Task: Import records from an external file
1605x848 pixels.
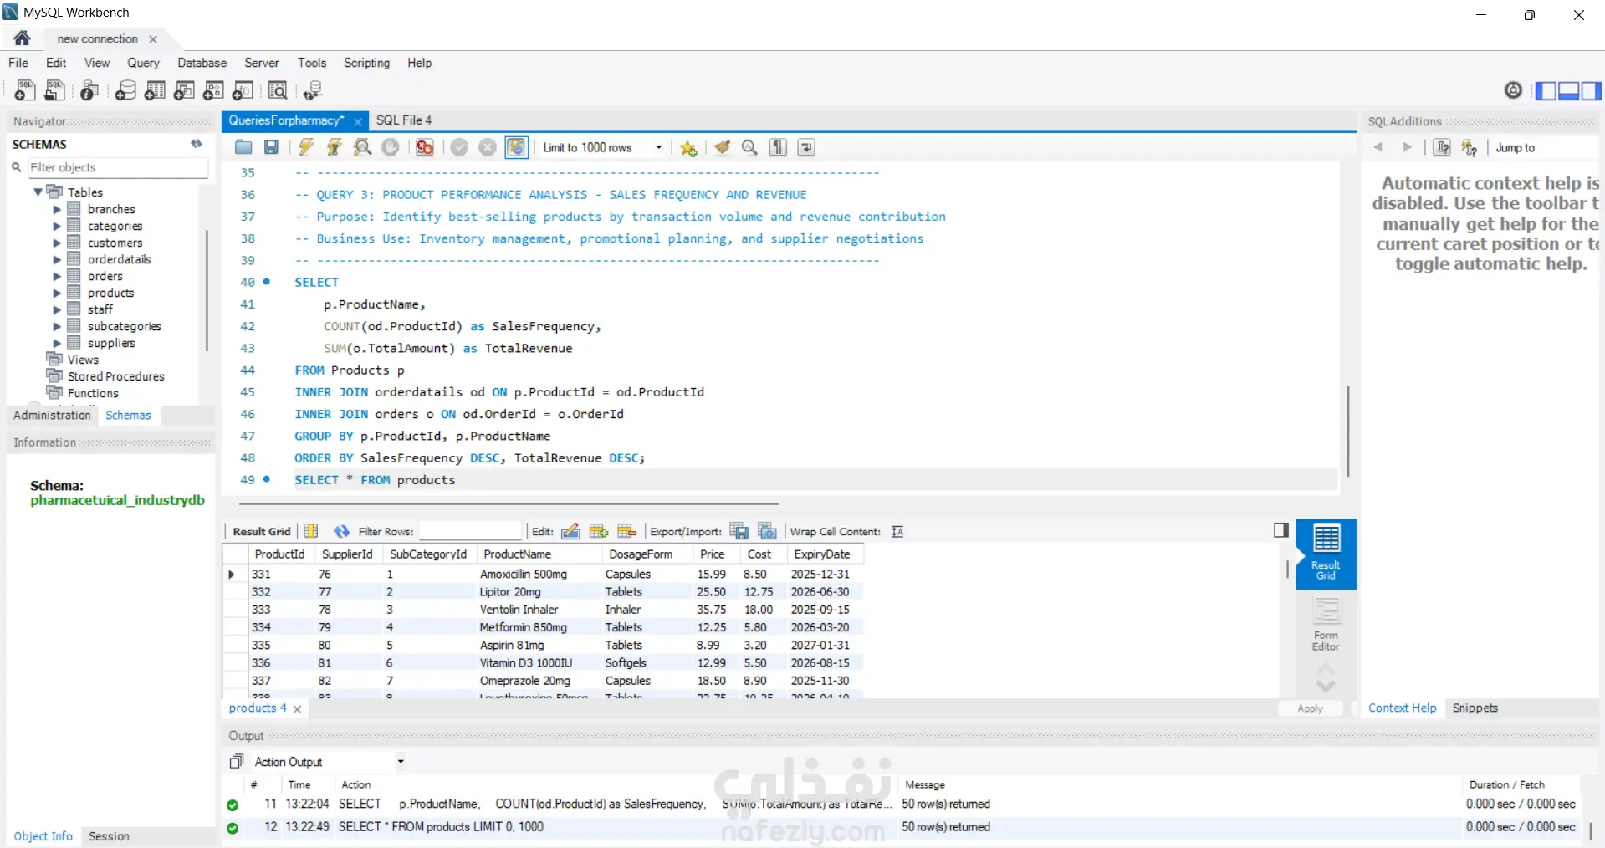Action: 767,532
